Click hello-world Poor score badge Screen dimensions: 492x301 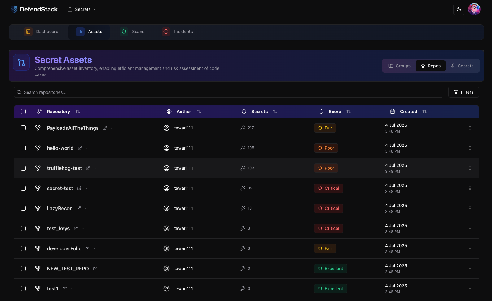click(326, 148)
